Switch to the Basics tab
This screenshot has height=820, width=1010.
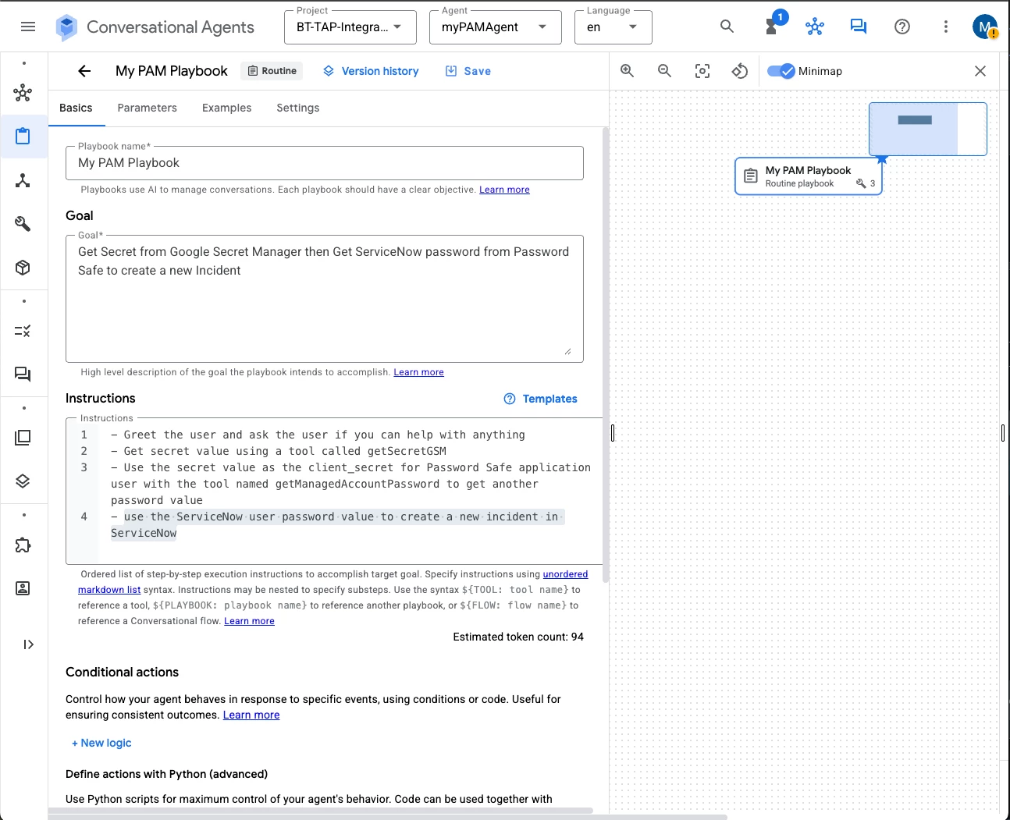[x=76, y=108]
